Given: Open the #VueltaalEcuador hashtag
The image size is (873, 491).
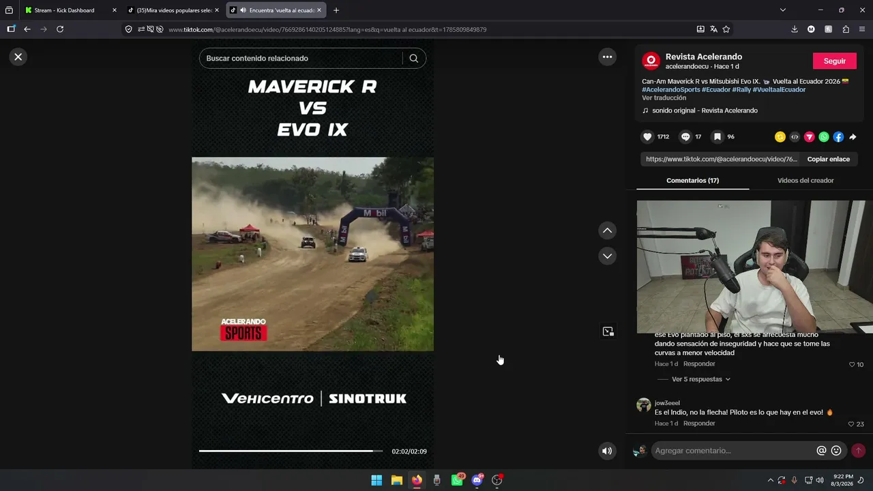Looking at the screenshot, I should tap(779, 90).
